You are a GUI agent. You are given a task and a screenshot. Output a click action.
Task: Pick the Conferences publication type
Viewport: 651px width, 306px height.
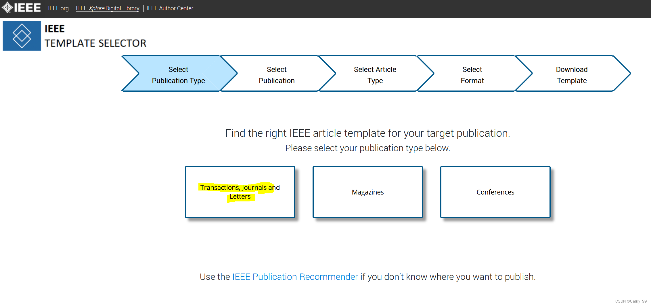495,192
